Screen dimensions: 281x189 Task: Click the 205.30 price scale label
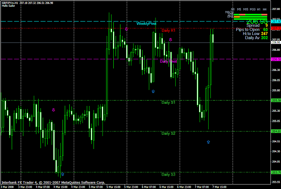coord(276,111)
